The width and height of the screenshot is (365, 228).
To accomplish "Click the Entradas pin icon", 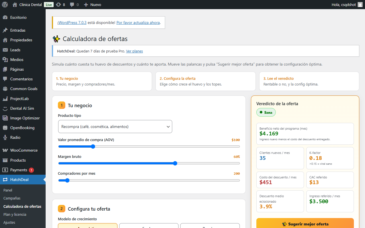I will 5,30.
